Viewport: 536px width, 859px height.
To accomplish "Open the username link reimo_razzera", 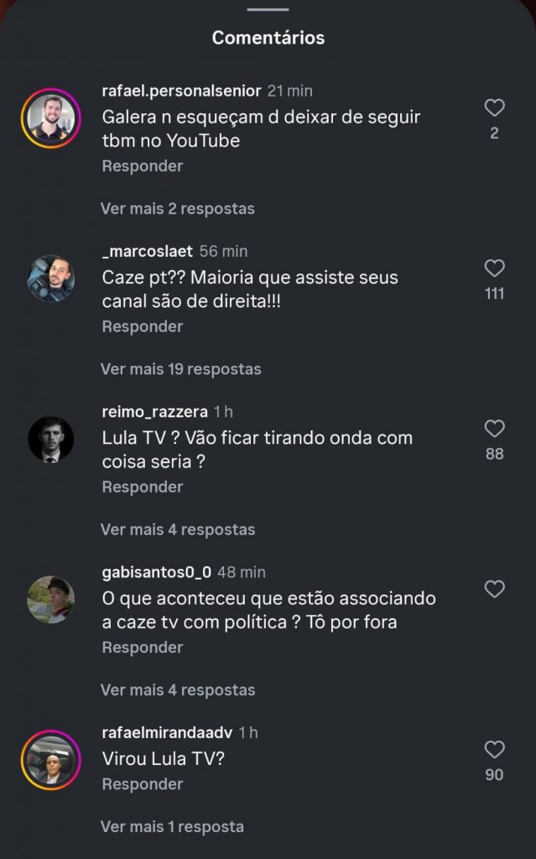I will (154, 412).
